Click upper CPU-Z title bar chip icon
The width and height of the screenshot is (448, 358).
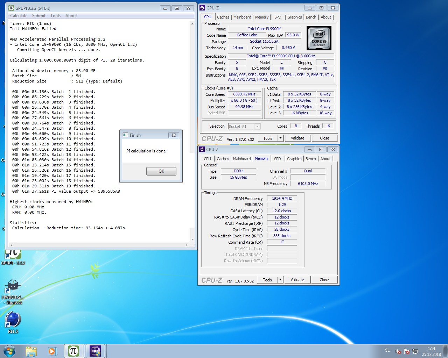pos(202,8)
